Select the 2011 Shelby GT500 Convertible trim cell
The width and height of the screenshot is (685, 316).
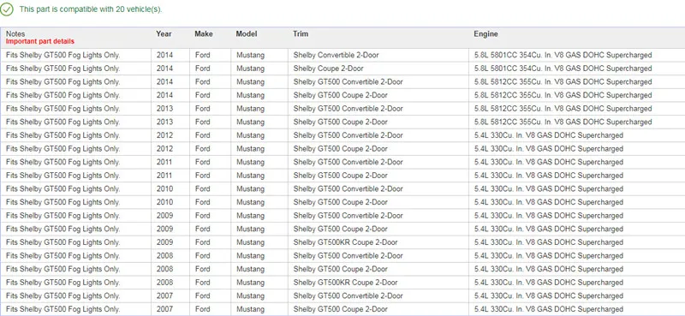378,162
